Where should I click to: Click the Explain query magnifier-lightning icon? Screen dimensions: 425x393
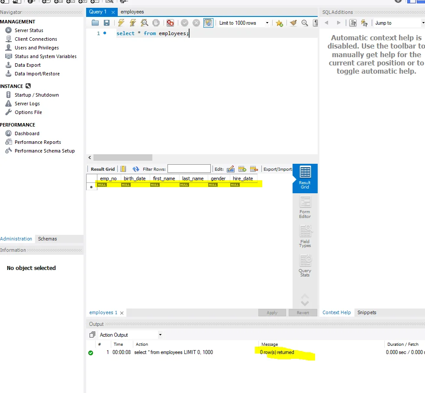145,23
